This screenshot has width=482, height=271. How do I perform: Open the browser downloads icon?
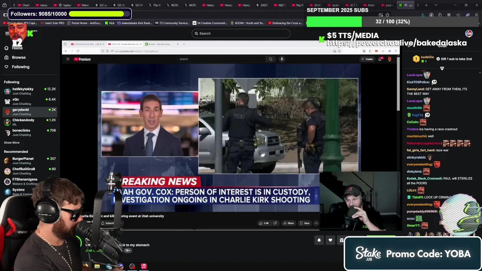click(x=423, y=15)
